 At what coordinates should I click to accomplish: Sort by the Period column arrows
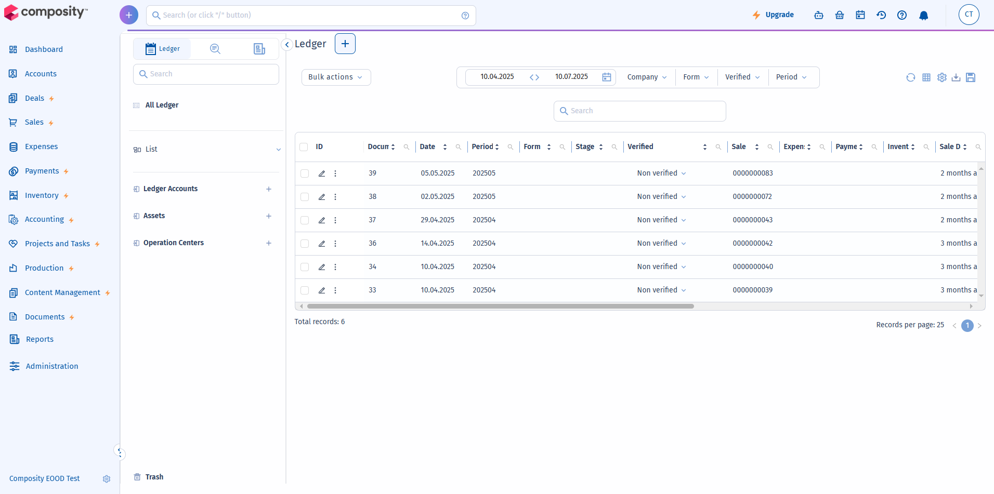pos(497,147)
